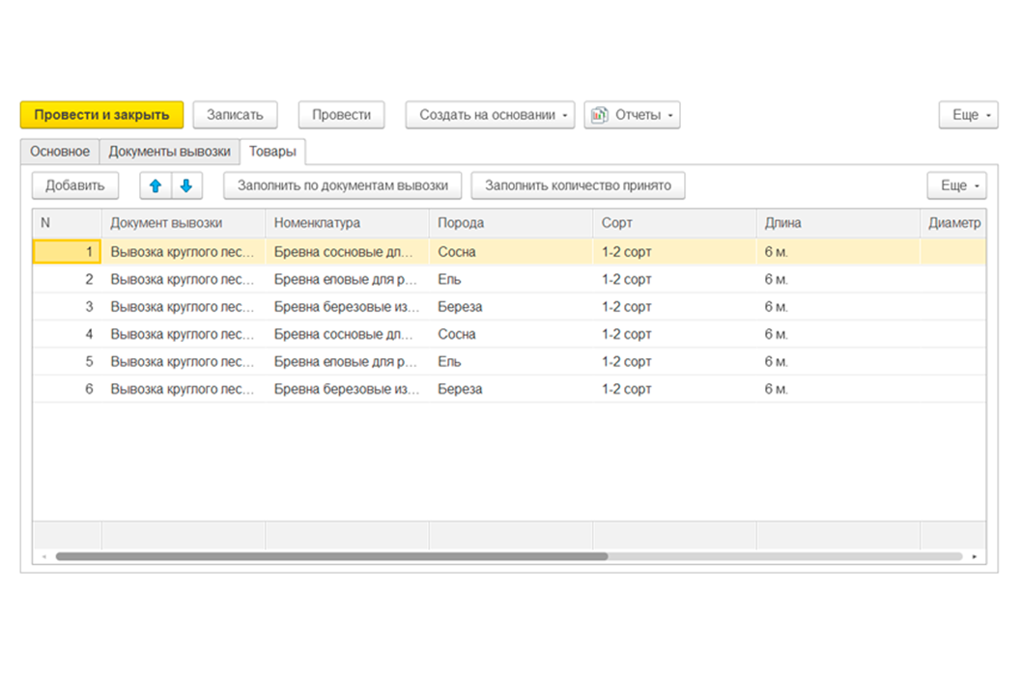Move row up with blue up arrow
The height and width of the screenshot is (675, 1022).
coord(156,185)
